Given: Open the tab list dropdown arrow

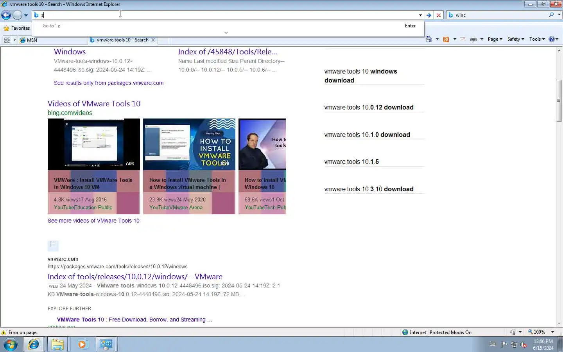Looking at the screenshot, I should (x=14, y=40).
